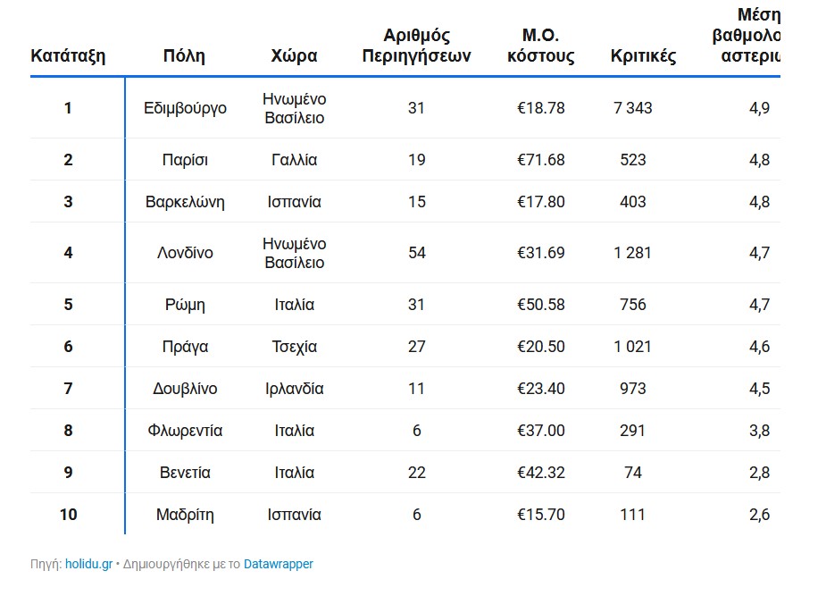Click the Πόλη column header
826x596 pixels.
[x=184, y=56]
